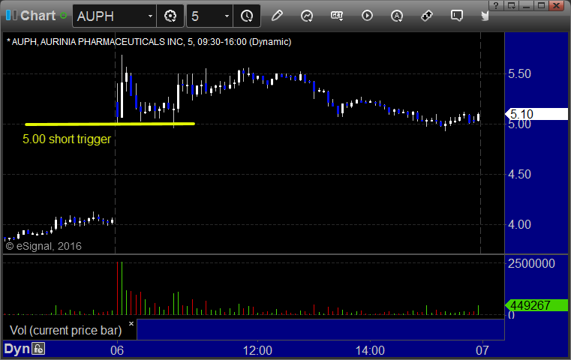Click the 4.50 price axis label

click(519, 174)
